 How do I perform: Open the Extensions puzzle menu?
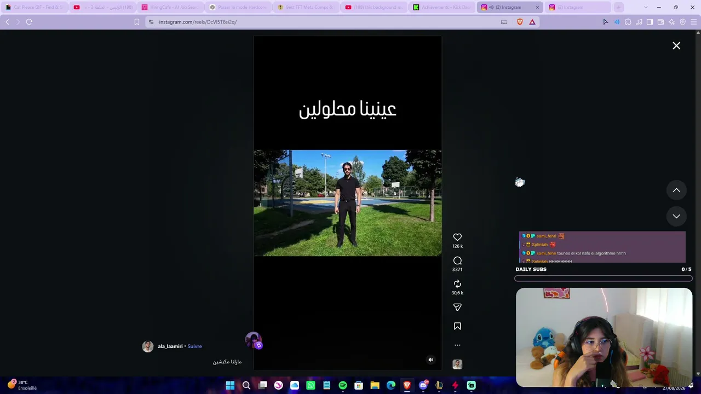point(628,22)
